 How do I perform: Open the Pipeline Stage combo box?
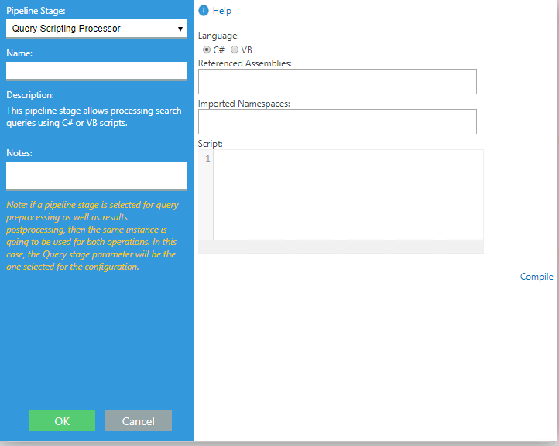click(x=89, y=29)
